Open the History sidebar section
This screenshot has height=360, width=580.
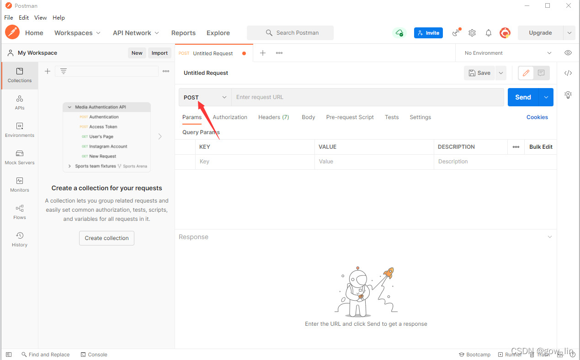pyautogui.click(x=20, y=240)
